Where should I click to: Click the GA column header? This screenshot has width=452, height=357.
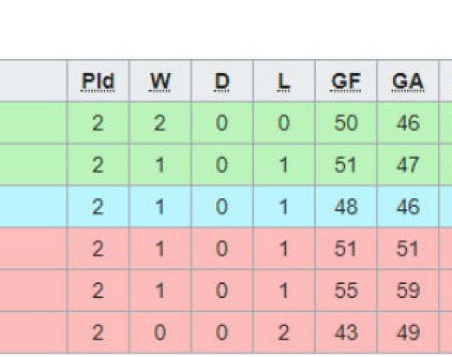[x=408, y=82]
